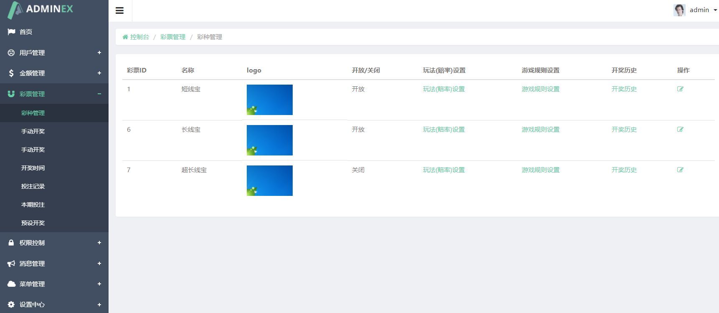The image size is (719, 313).
Task: Click the face icon beside 用户管理
Action: click(x=11, y=53)
